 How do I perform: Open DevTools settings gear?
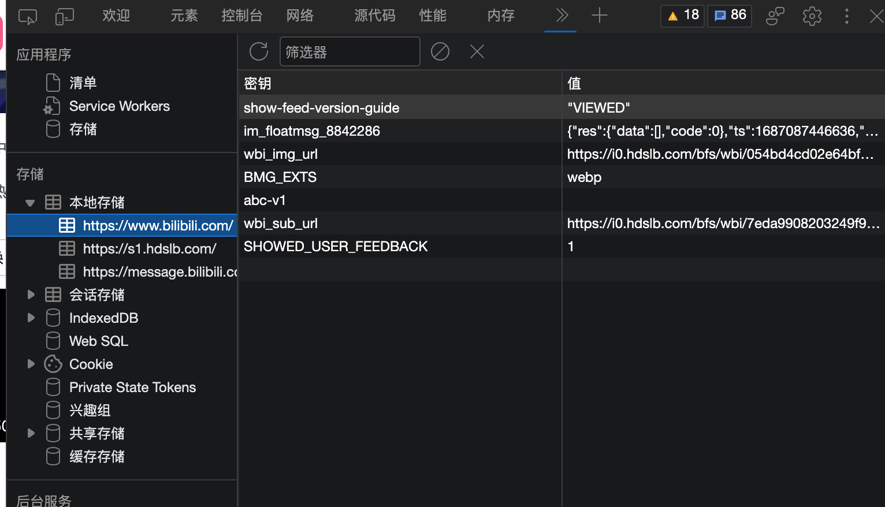(x=812, y=16)
